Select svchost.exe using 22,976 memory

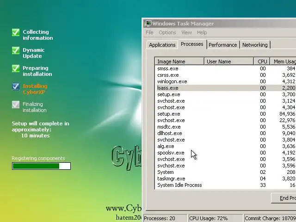coord(226,120)
